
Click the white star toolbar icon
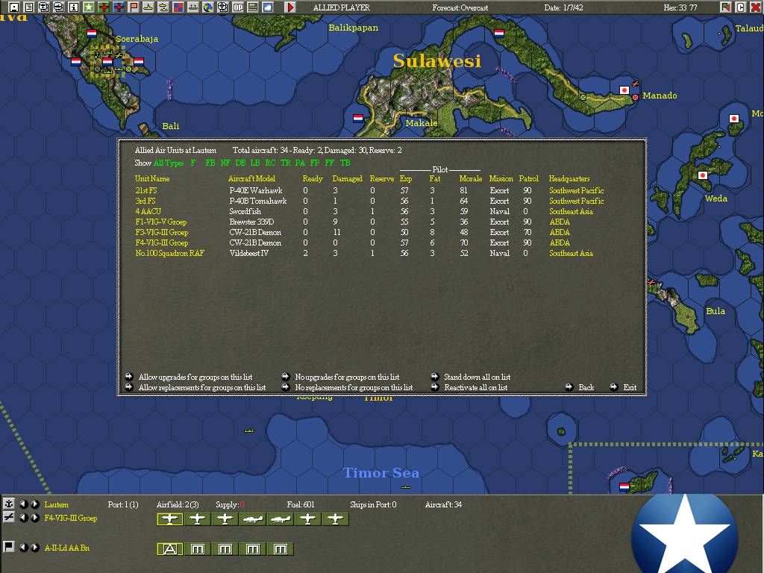coord(88,7)
